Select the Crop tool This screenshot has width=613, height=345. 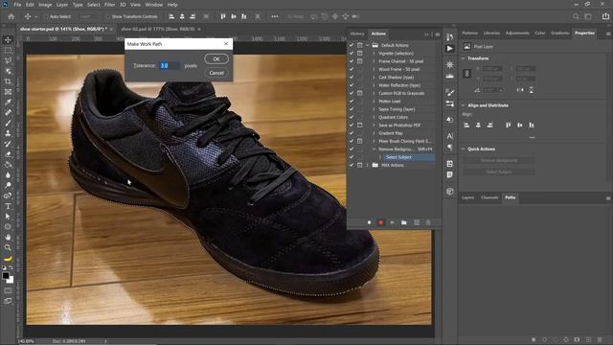(x=8, y=81)
